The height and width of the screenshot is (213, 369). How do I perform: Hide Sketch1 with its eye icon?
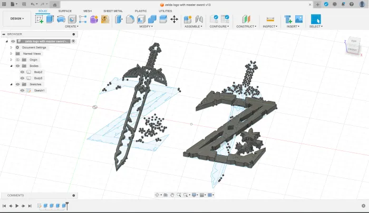point(22,90)
